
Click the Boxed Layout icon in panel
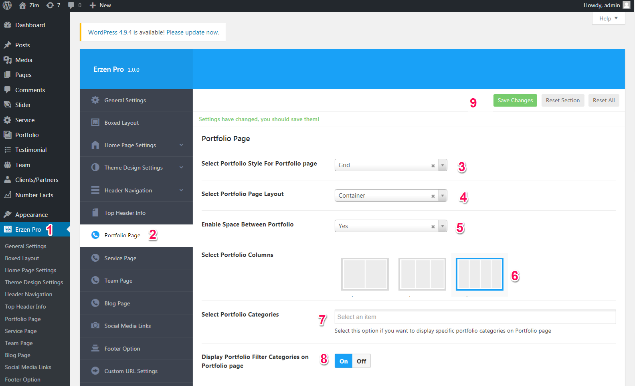(x=95, y=122)
